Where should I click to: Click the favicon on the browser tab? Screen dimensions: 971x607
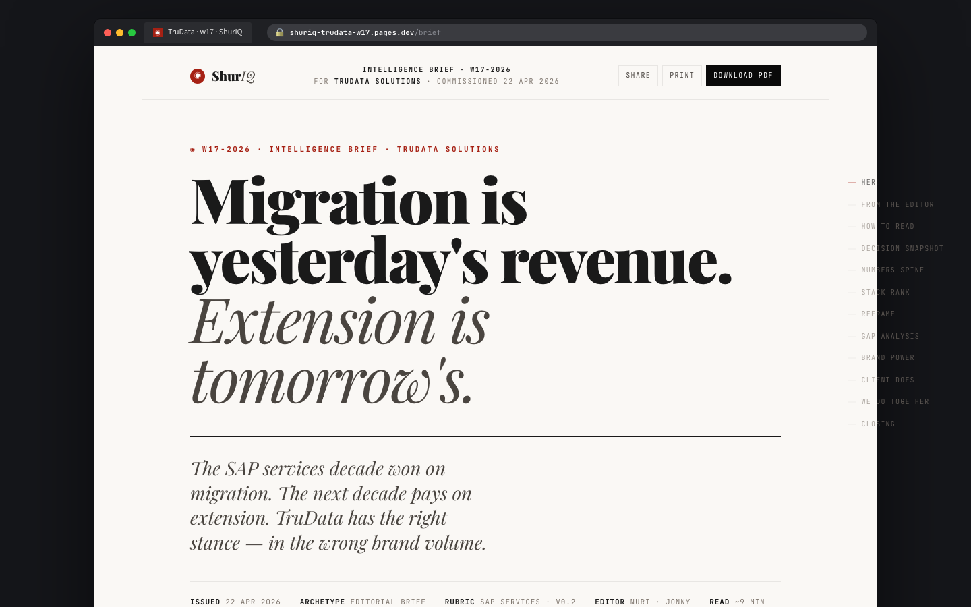tap(158, 32)
